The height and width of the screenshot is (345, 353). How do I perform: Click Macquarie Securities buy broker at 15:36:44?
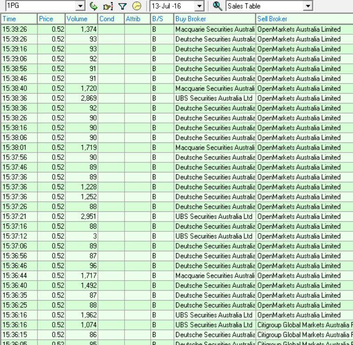coord(215,276)
